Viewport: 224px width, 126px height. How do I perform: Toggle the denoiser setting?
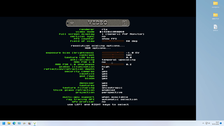click(104, 83)
